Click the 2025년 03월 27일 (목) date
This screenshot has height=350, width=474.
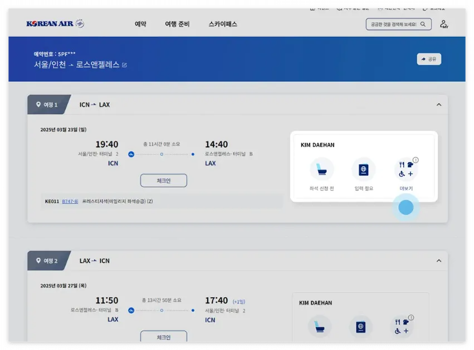pos(63,286)
